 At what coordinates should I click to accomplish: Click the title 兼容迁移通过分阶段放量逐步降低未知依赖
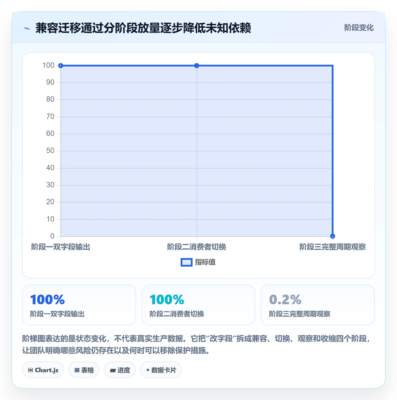(143, 28)
